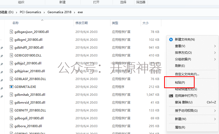Screen dimensions: 219x134
Task: Click the GDBNITF_201800.DLL file icon
Action: (x=11, y=110)
